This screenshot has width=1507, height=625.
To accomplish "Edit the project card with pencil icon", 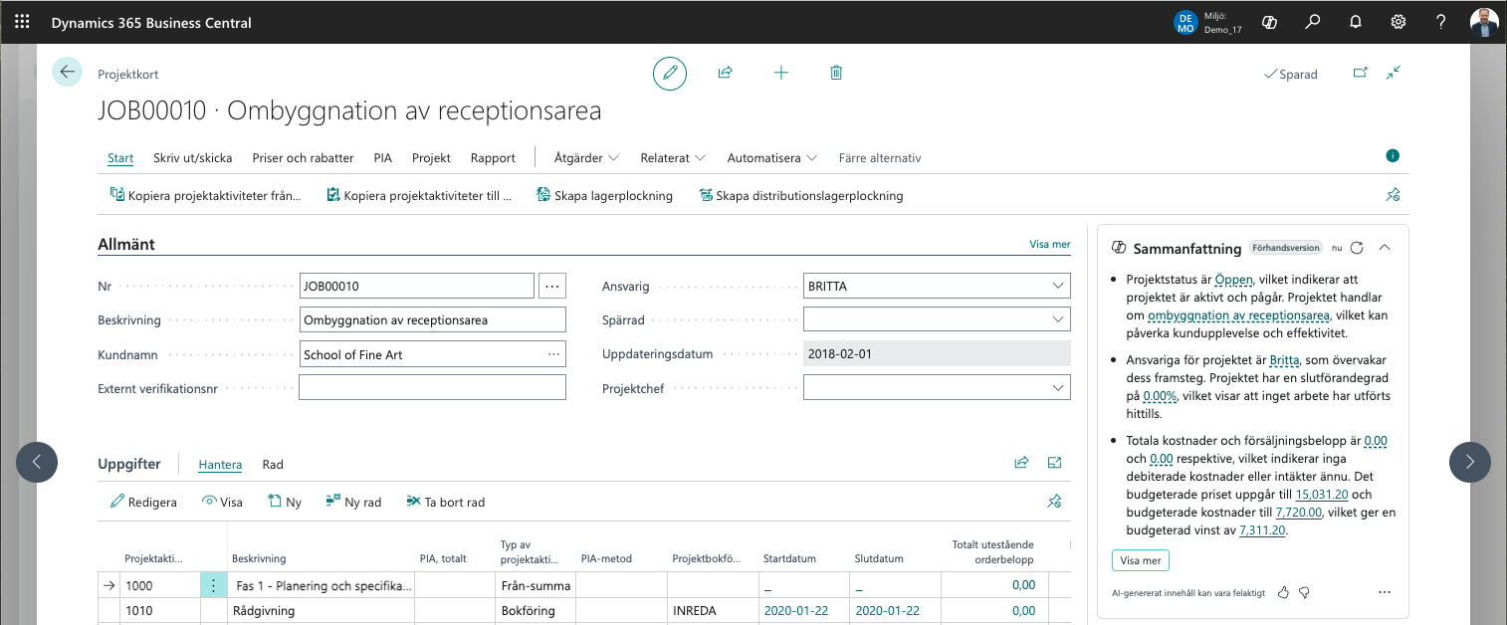I will coord(670,73).
